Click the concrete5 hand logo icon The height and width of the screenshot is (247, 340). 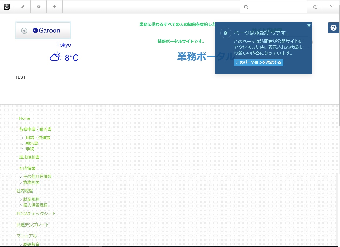(x=6, y=6)
